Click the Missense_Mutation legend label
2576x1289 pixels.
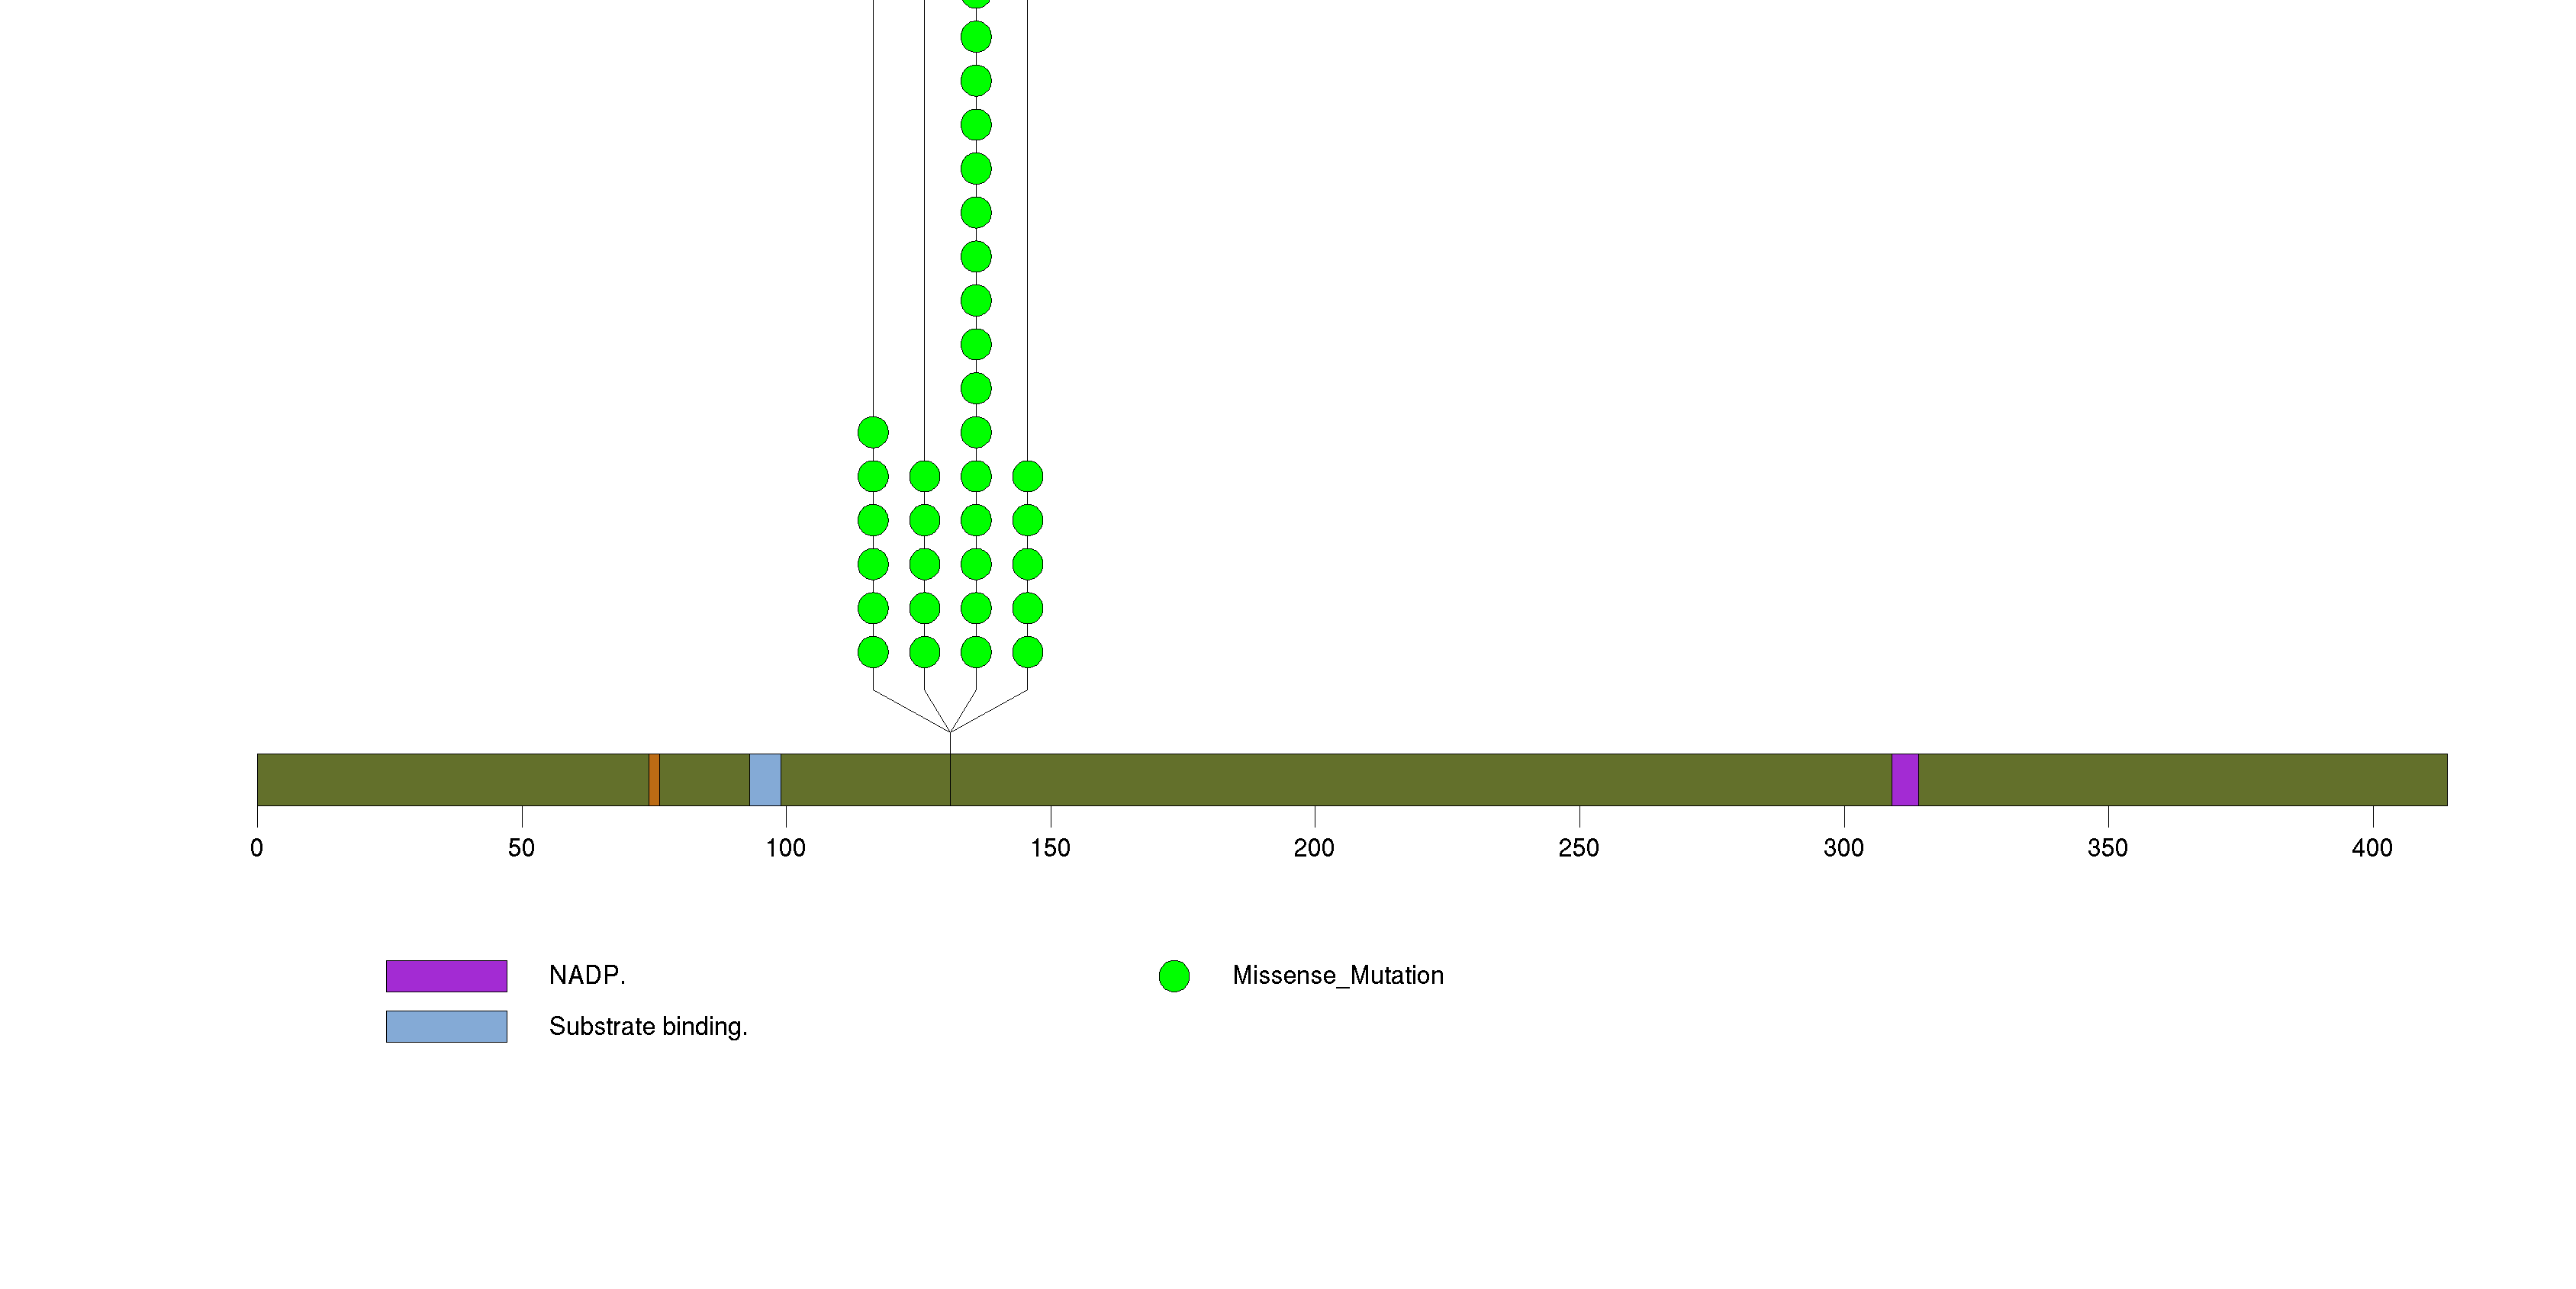point(1337,976)
